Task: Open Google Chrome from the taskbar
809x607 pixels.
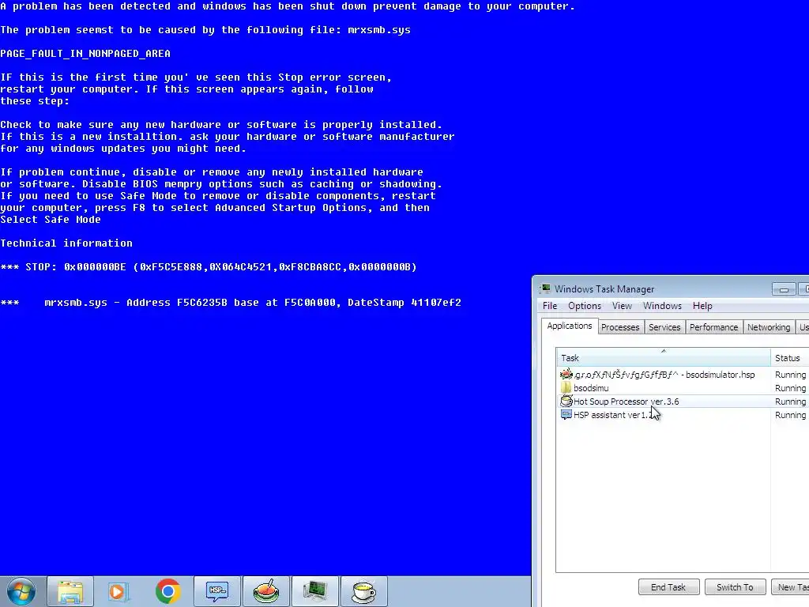Action: [x=167, y=591]
